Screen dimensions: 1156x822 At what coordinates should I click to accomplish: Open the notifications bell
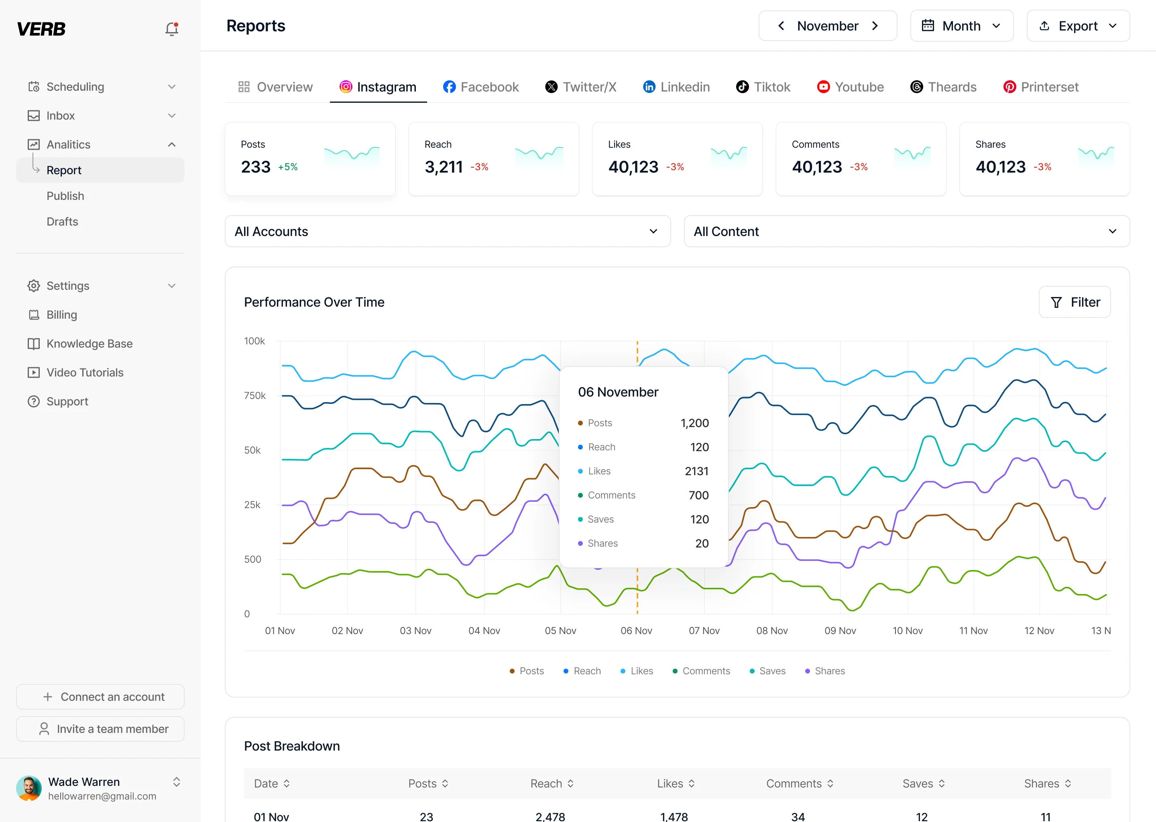(x=171, y=29)
